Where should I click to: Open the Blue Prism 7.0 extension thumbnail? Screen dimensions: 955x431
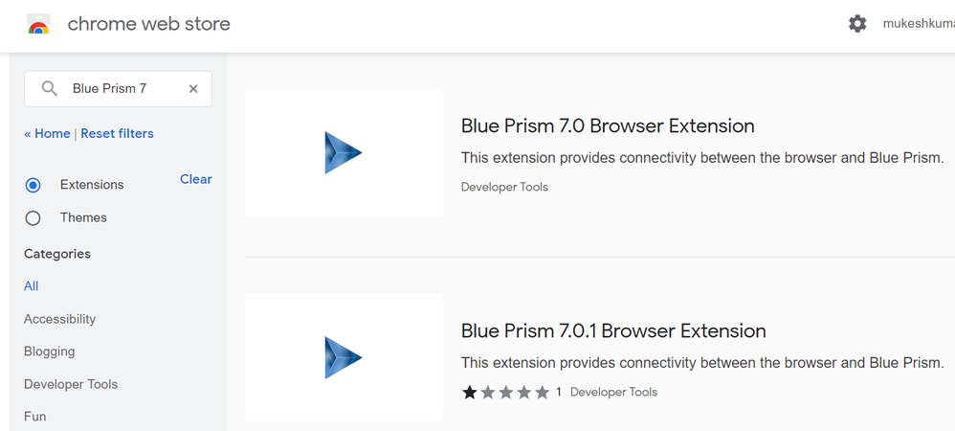pos(344,152)
